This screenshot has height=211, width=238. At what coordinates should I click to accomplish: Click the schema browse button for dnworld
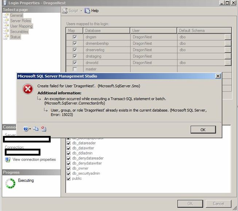point(228,63)
